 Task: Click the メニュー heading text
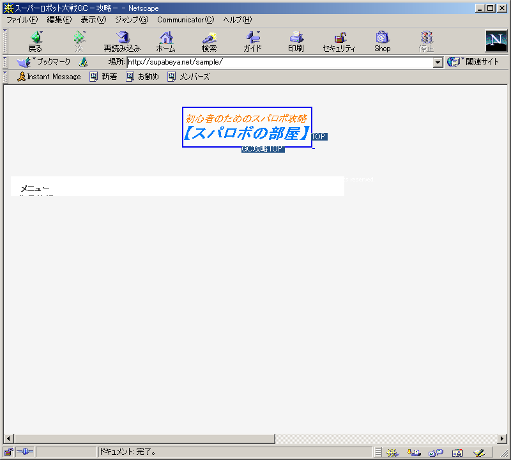click(x=35, y=188)
